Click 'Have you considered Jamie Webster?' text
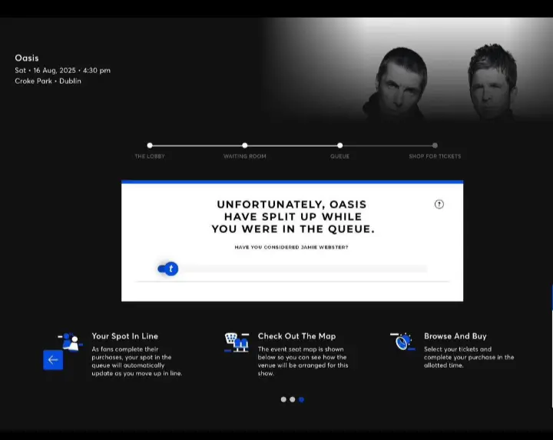 click(291, 247)
